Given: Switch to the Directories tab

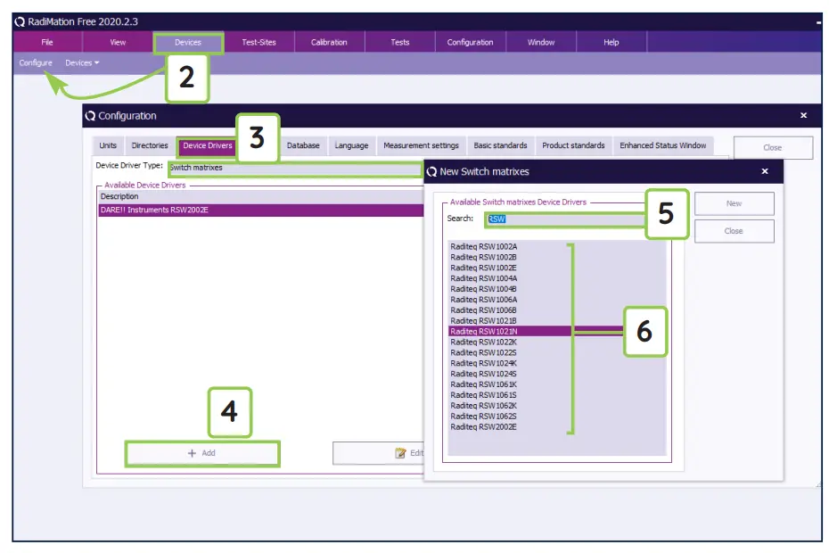Looking at the screenshot, I should click(x=150, y=145).
